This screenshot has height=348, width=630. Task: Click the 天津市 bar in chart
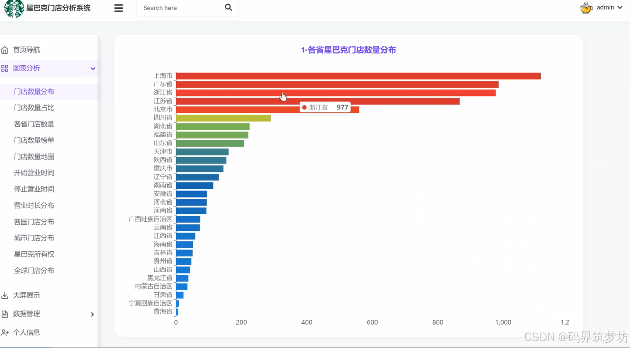[x=202, y=152]
